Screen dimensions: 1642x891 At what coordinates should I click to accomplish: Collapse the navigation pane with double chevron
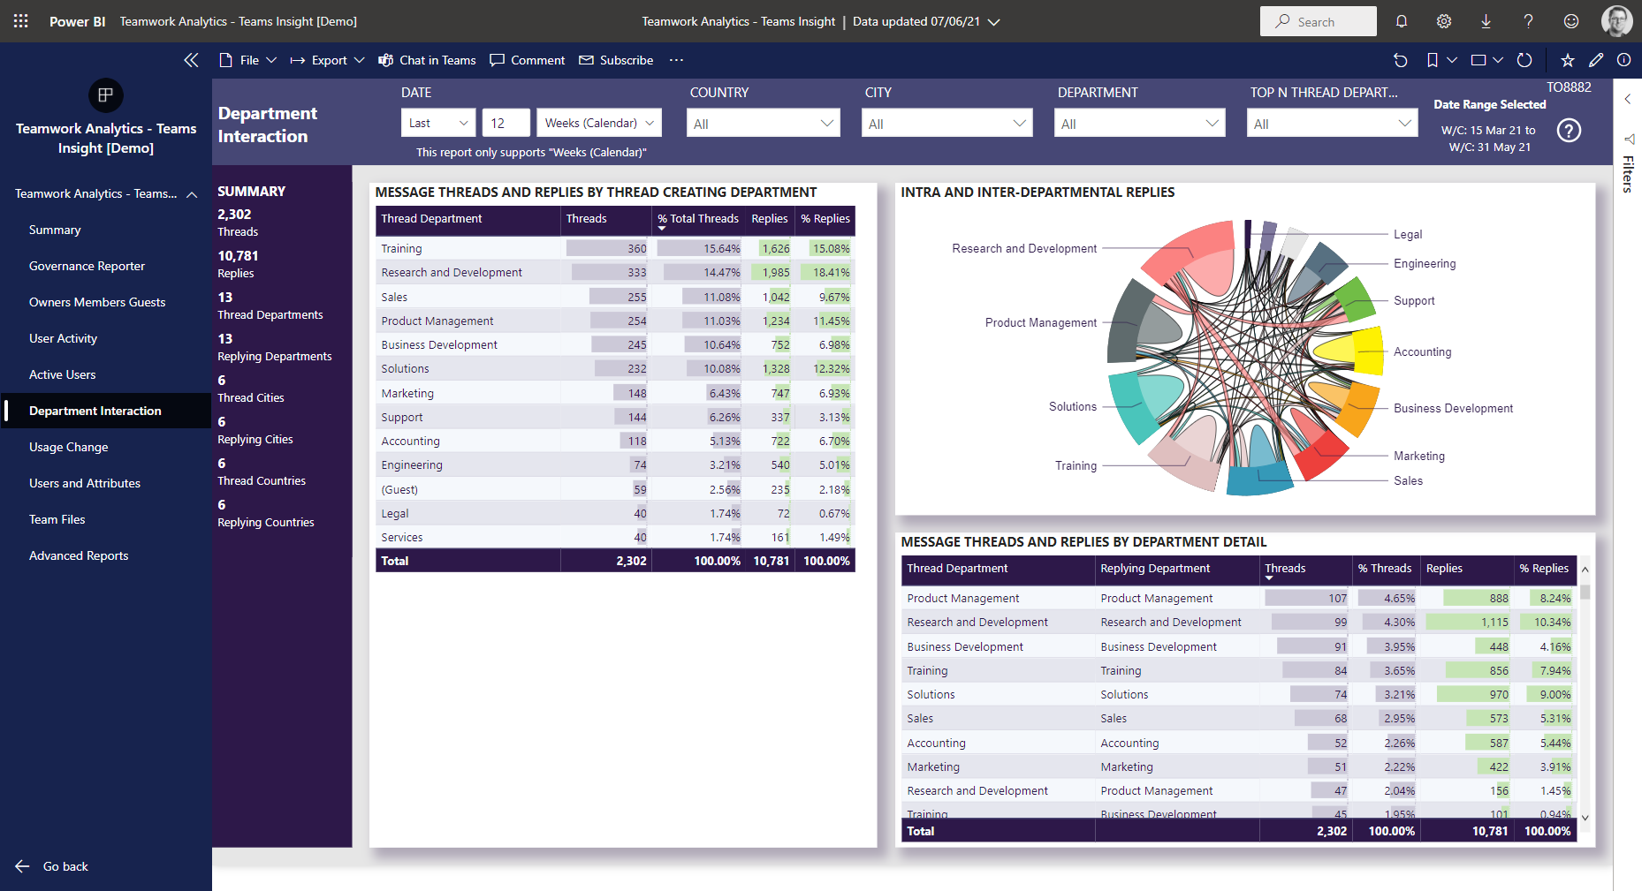point(191,60)
